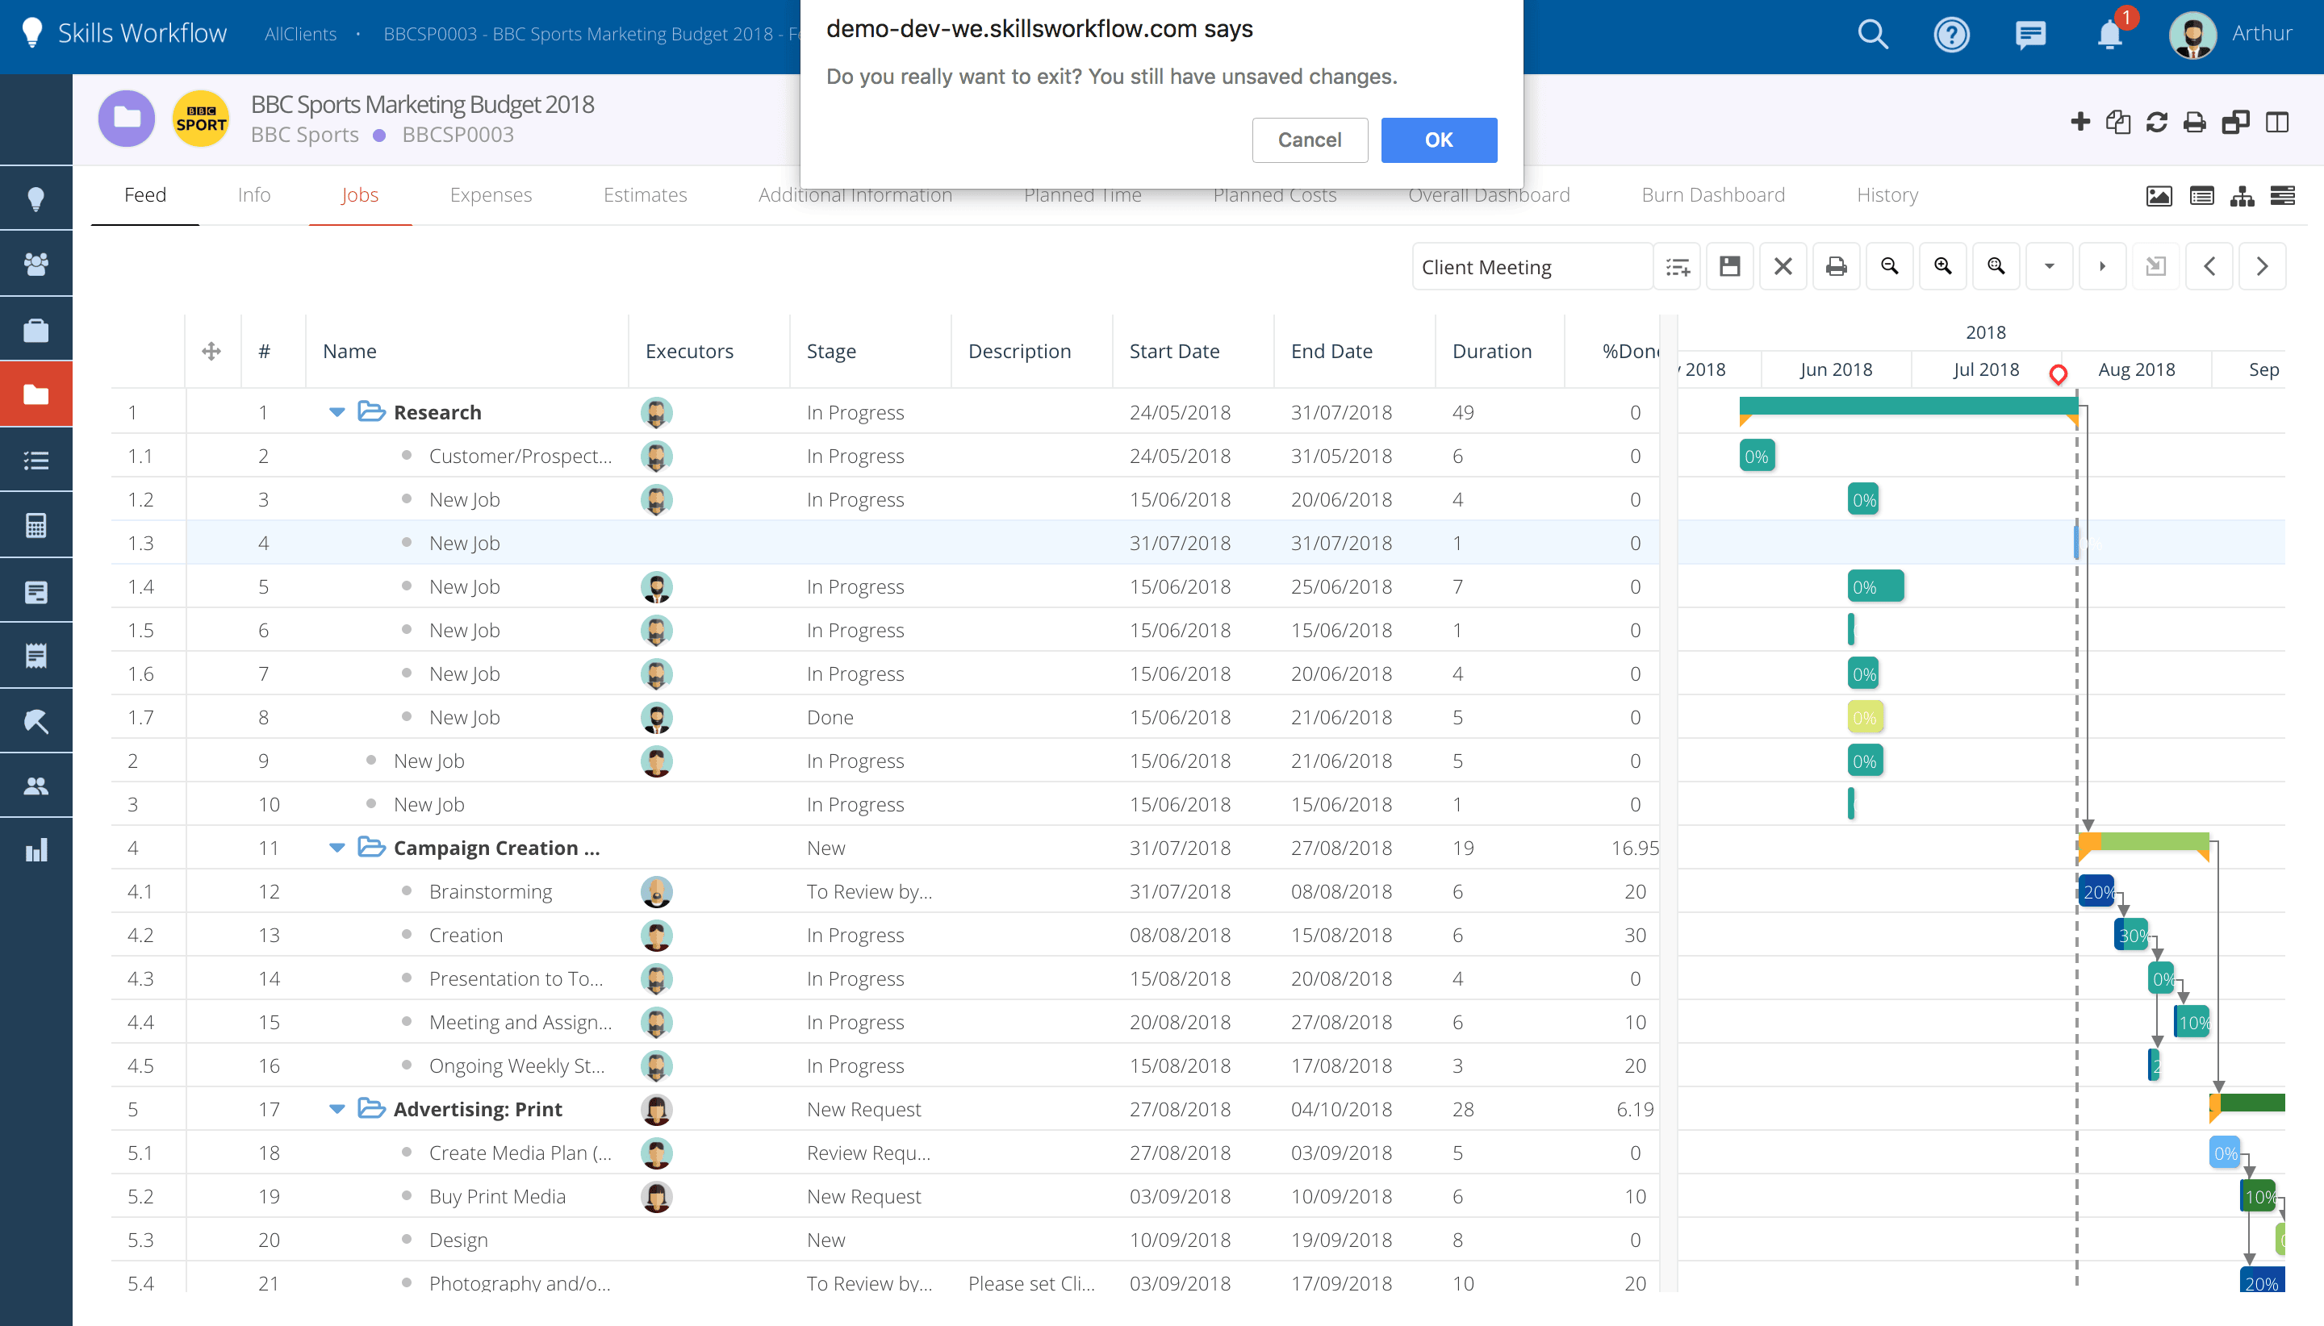Click the refresh icon in project header

pos(2156,122)
